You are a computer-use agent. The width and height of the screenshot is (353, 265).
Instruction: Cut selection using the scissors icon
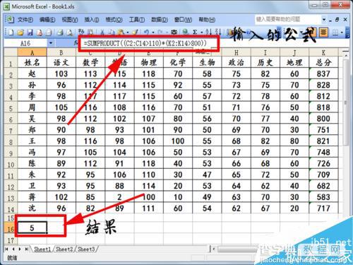102,33
